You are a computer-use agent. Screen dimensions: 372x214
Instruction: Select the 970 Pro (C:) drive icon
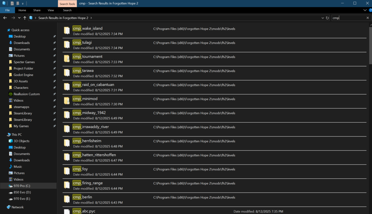[11, 186]
